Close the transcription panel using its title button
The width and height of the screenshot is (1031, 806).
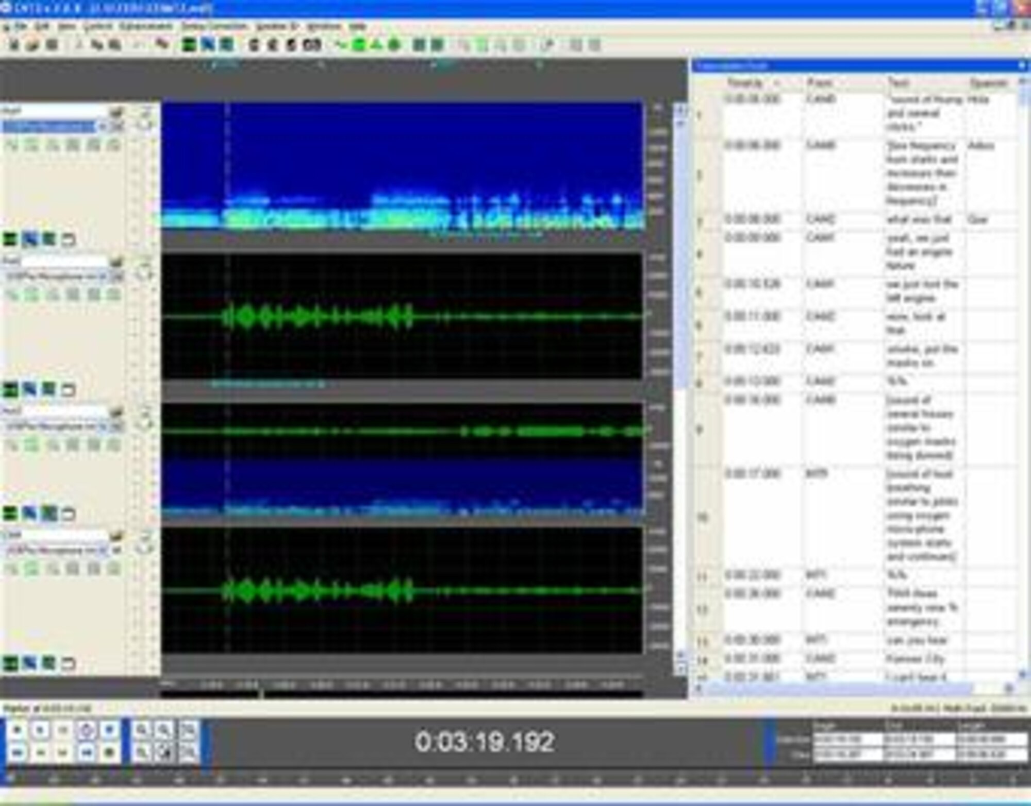point(1021,66)
